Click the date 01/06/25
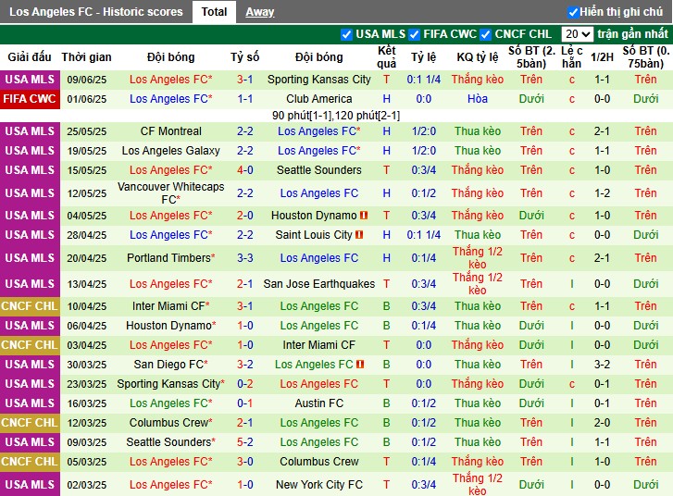The height and width of the screenshot is (496, 673). [87, 99]
